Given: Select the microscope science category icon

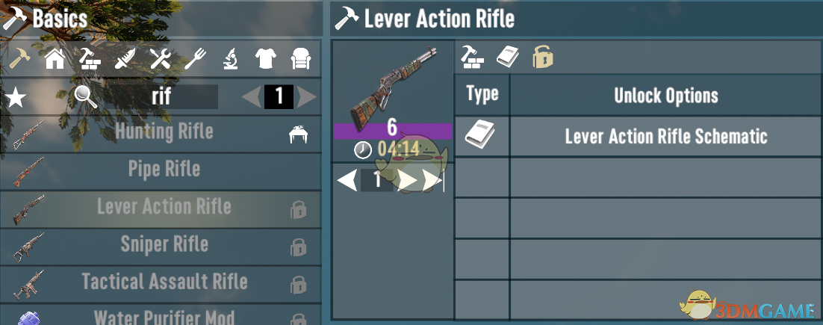Looking at the screenshot, I should click(231, 59).
